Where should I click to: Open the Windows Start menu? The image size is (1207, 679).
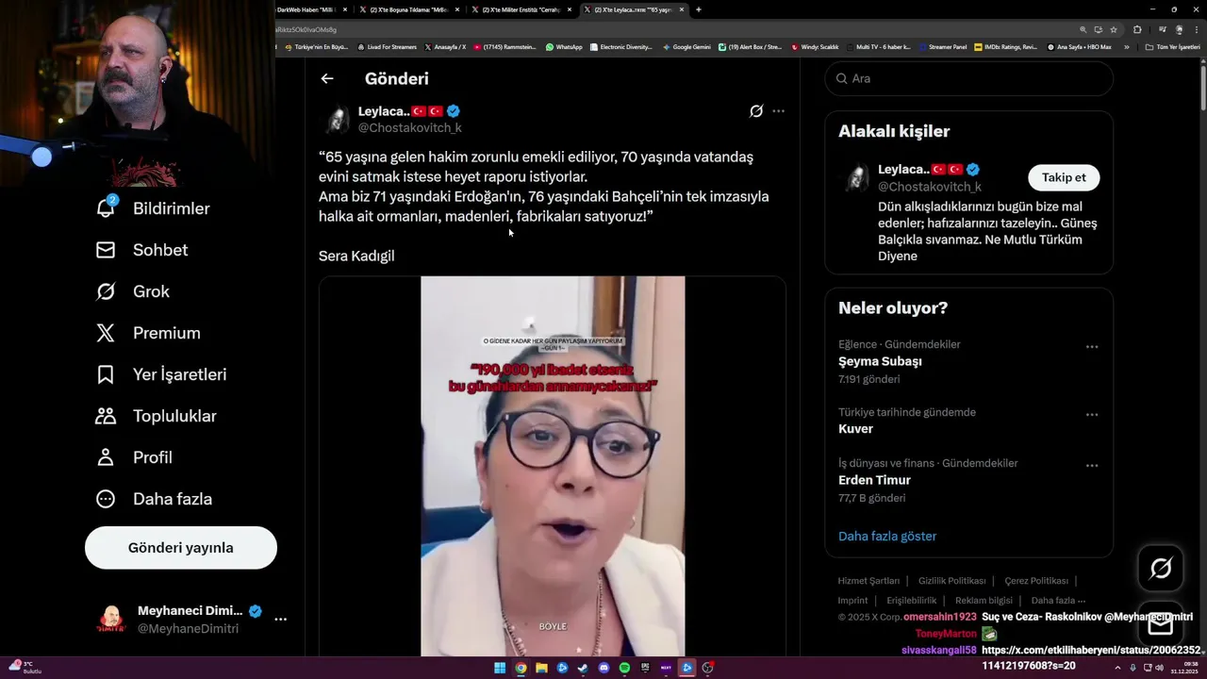pyautogui.click(x=500, y=668)
